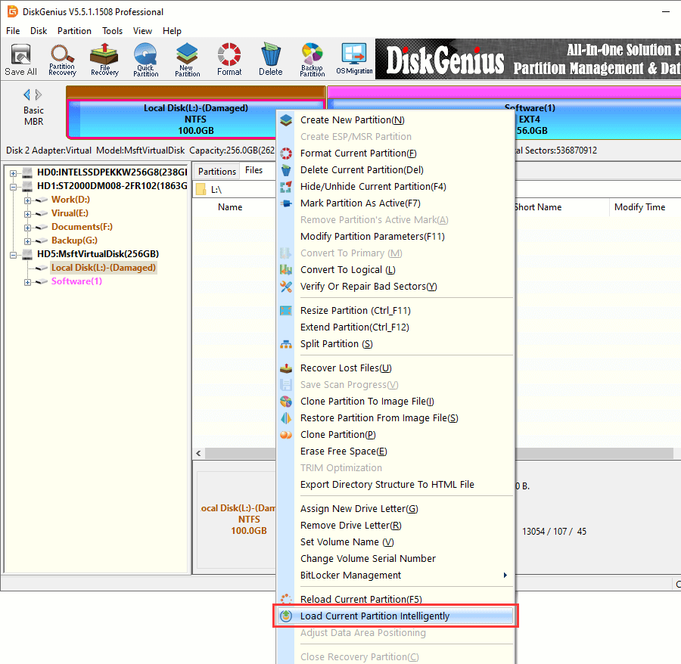Go to next disk with right arrow
This screenshot has width=681, height=664.
39,95
